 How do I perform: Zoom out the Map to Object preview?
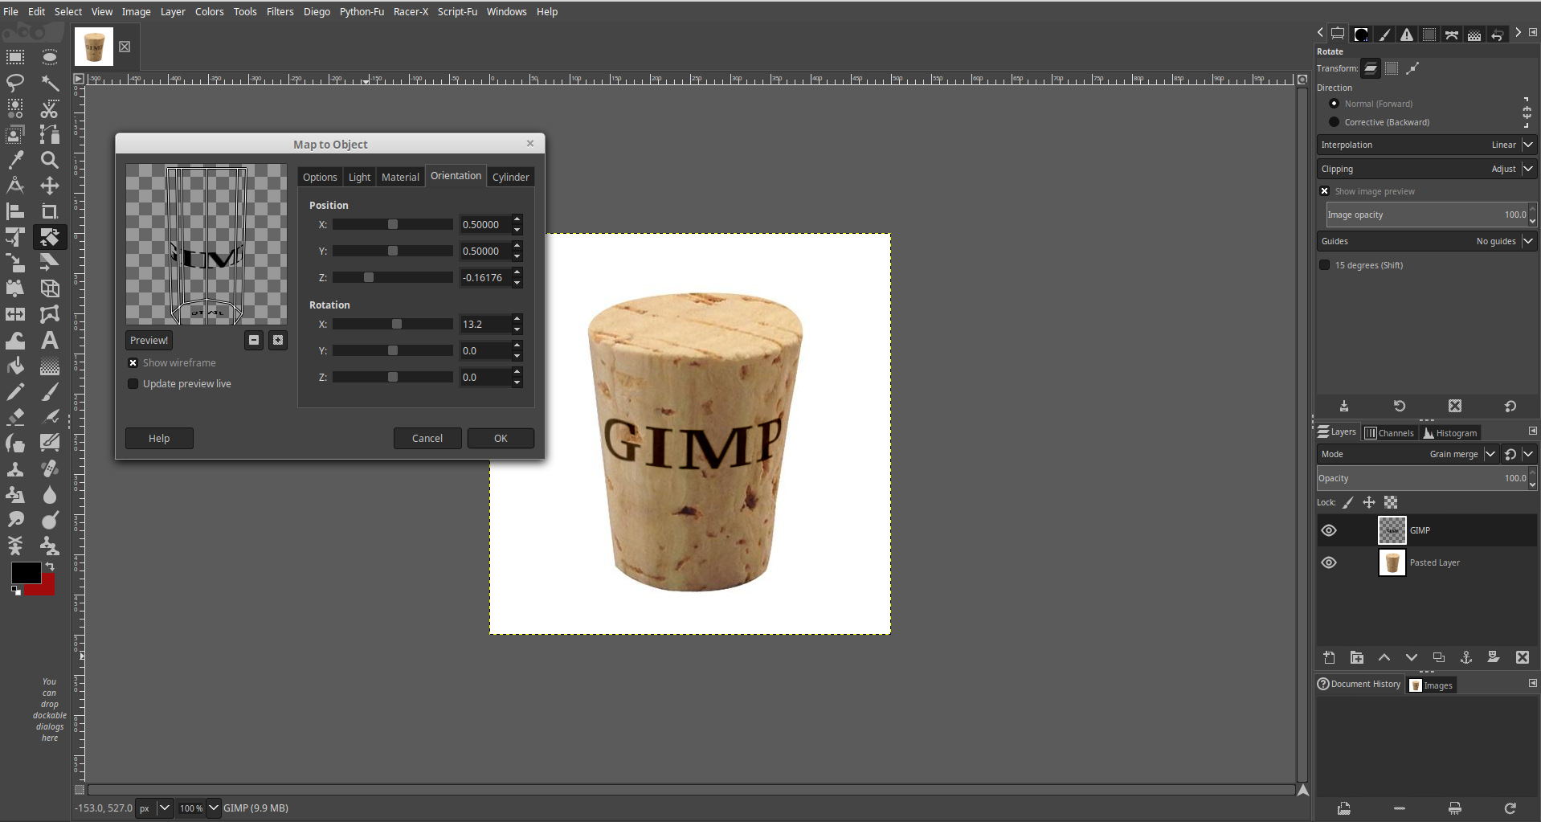click(254, 340)
